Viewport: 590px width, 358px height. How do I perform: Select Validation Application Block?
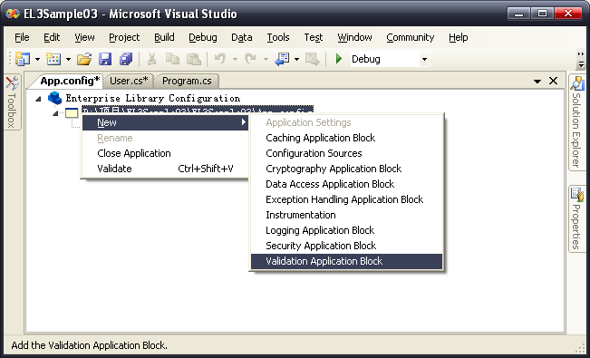[x=346, y=261]
